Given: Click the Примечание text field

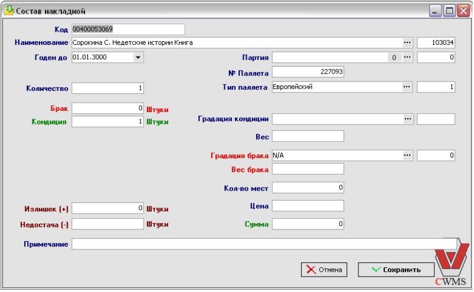Looking at the screenshot, I should pyautogui.click(x=264, y=244).
